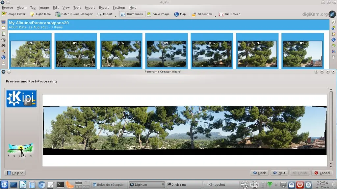337x189 pixels.
Task: Click the binoculars search icon in left sidebar
Action: click(x=4, y=46)
